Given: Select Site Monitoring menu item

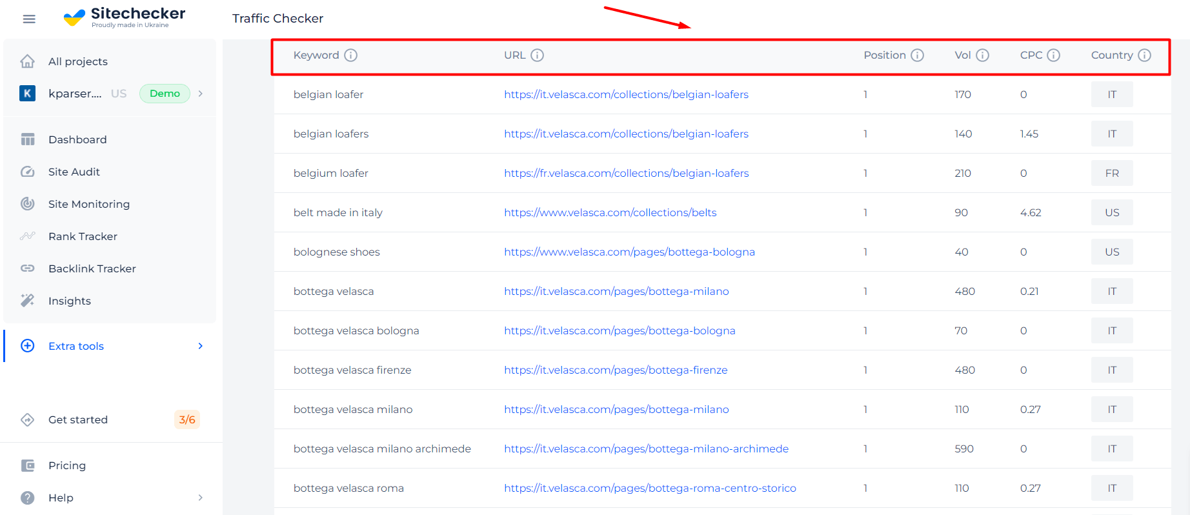Looking at the screenshot, I should (x=89, y=204).
